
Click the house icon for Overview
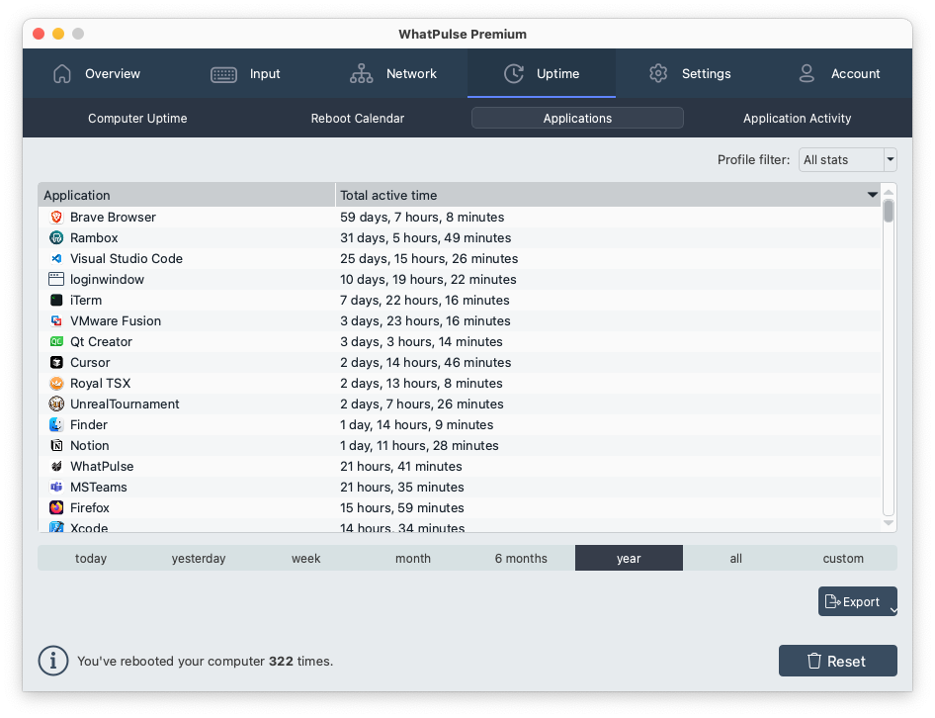point(62,74)
